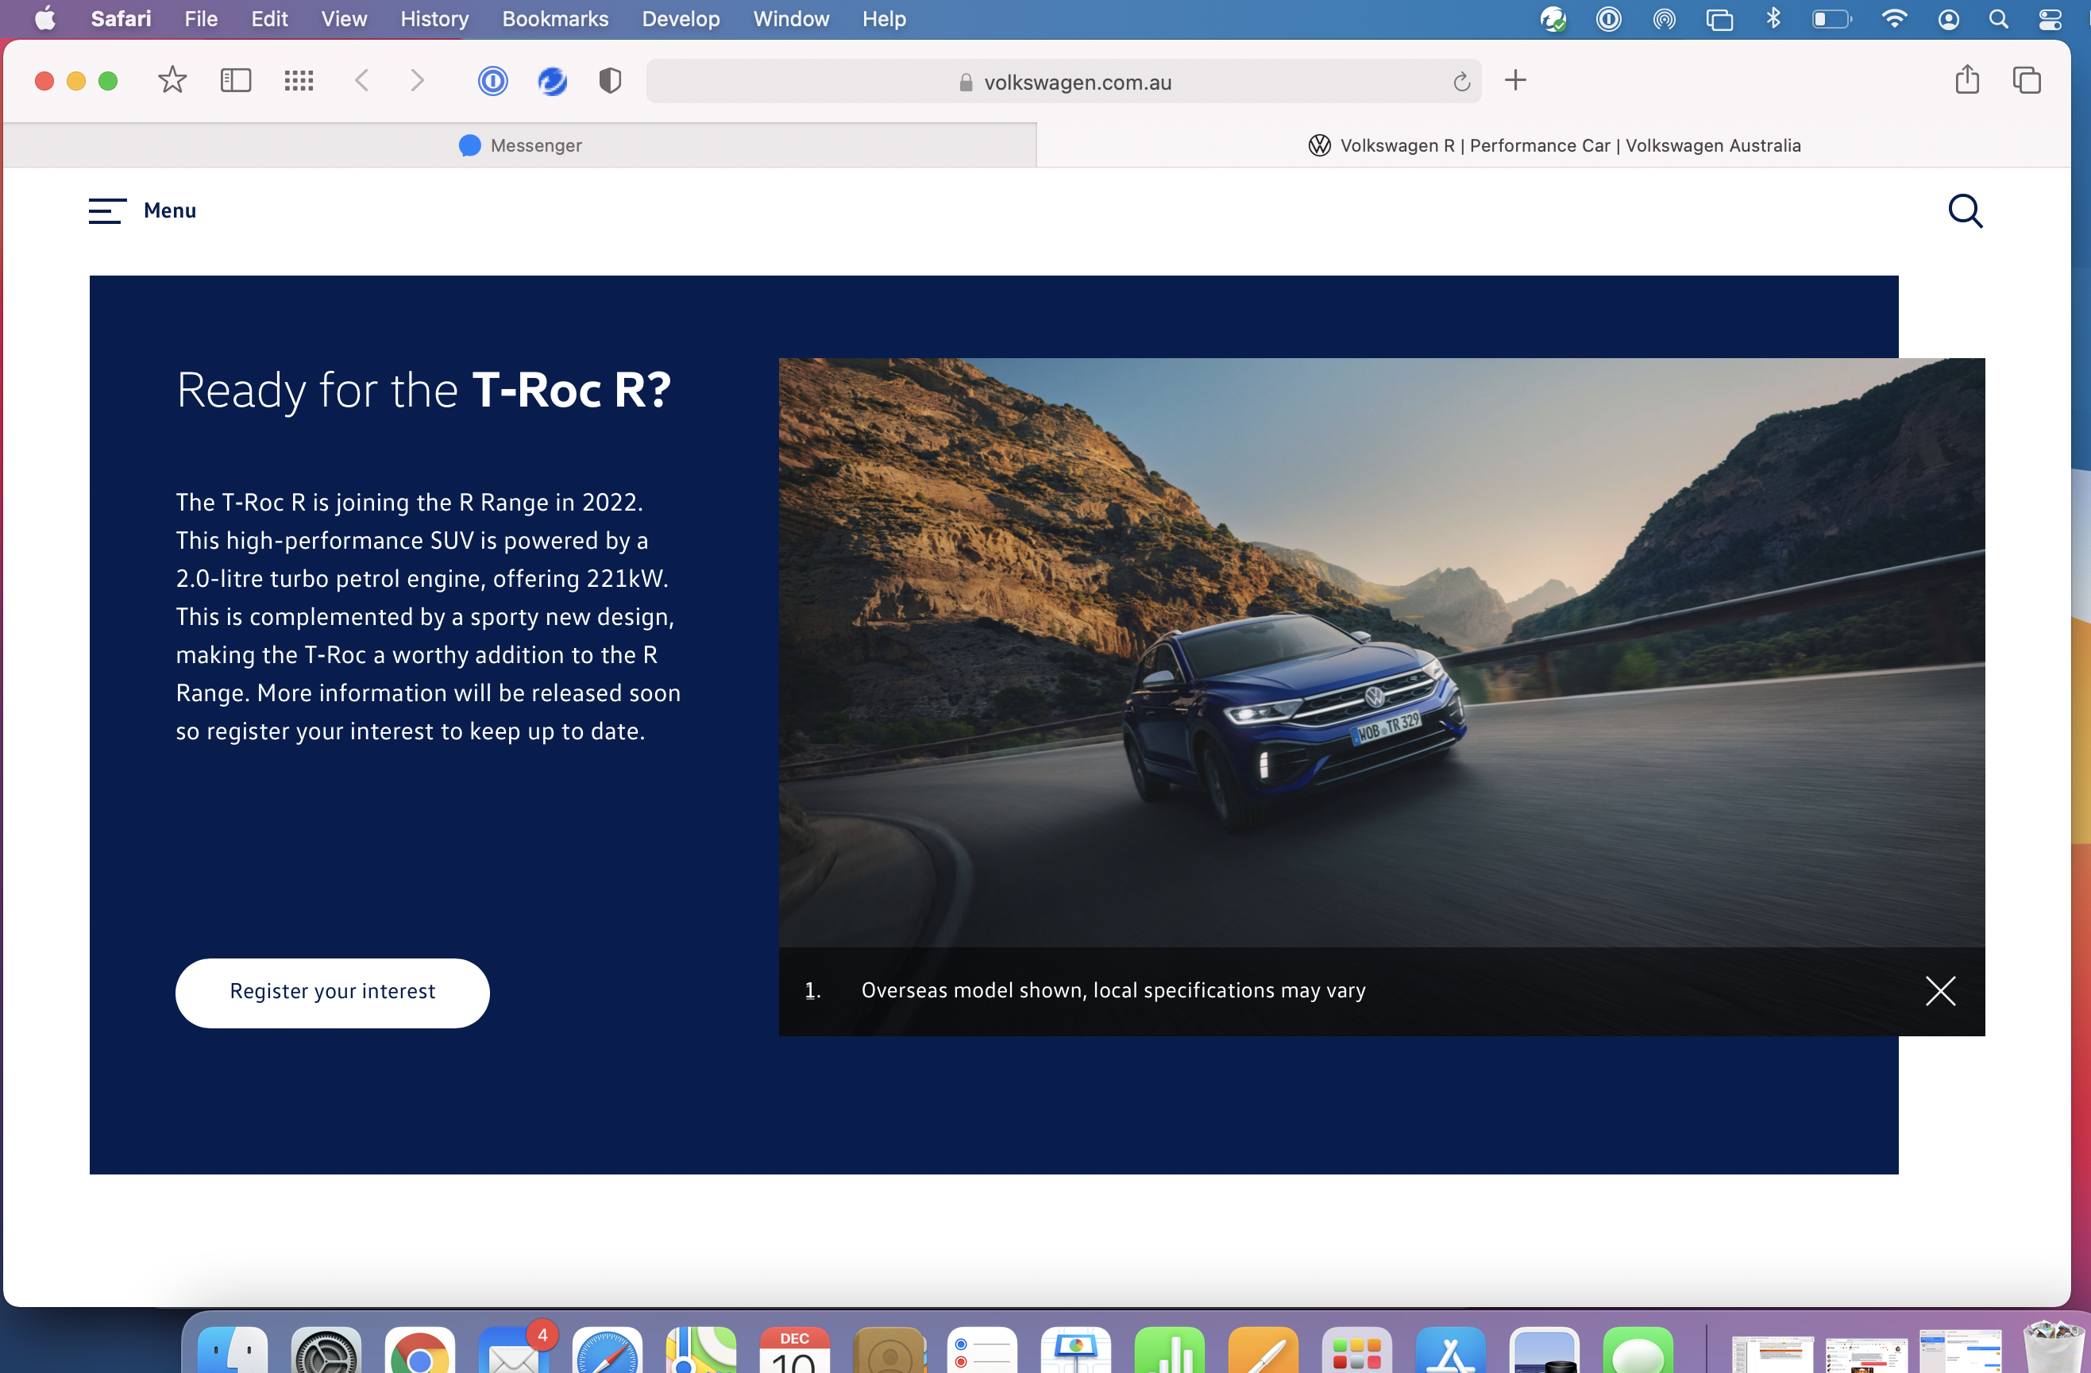This screenshot has width=2091, height=1373.
Task: Open the Edit menu
Action: pyautogui.click(x=269, y=18)
